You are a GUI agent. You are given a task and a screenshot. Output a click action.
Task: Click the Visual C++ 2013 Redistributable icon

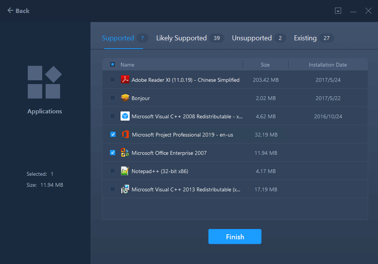point(125,189)
